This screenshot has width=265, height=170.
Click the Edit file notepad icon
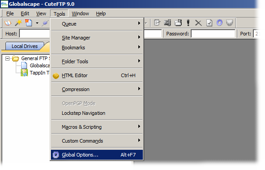tap(157, 22)
